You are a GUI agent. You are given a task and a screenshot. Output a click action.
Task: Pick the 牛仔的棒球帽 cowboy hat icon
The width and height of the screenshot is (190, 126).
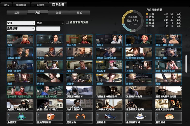tap(139, 117)
